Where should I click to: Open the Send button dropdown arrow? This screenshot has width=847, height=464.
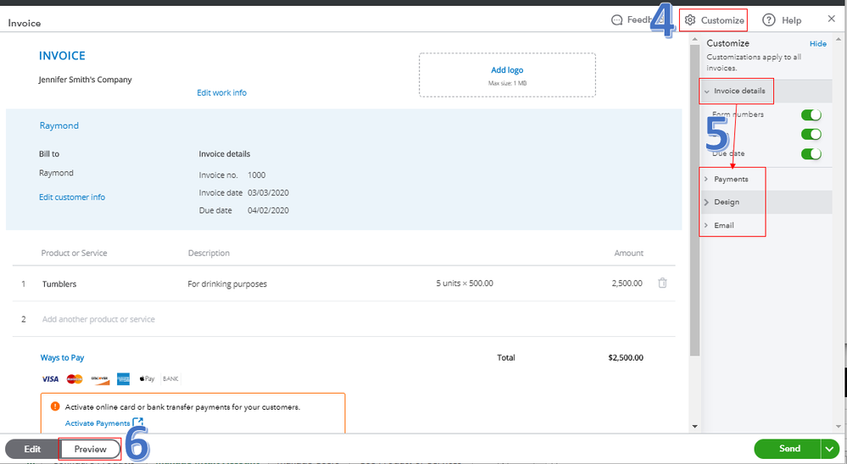point(830,449)
